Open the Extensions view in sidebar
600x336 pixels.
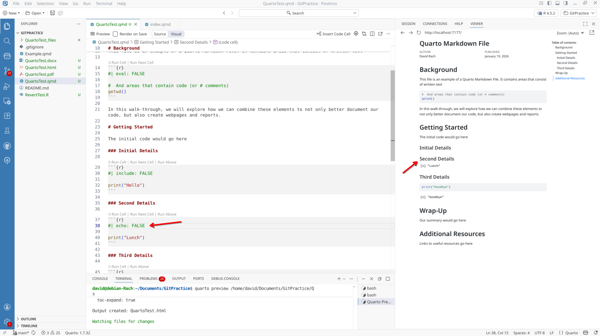pyautogui.click(x=7, y=116)
